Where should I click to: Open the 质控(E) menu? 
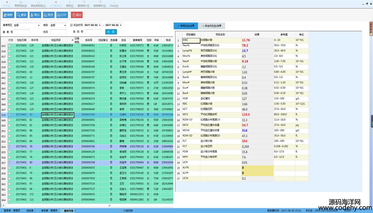click(x=70, y=4)
